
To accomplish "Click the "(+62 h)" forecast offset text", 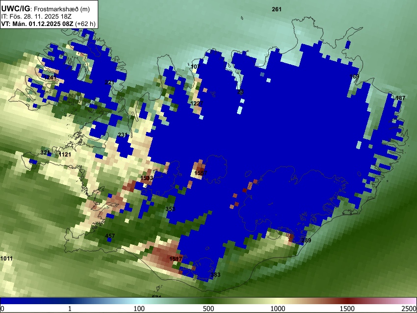I will 85,24.
